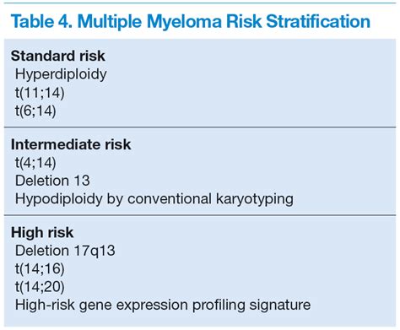Click the t(4;14) entry
This screenshot has height=330, width=400.
pyautogui.click(x=35, y=163)
